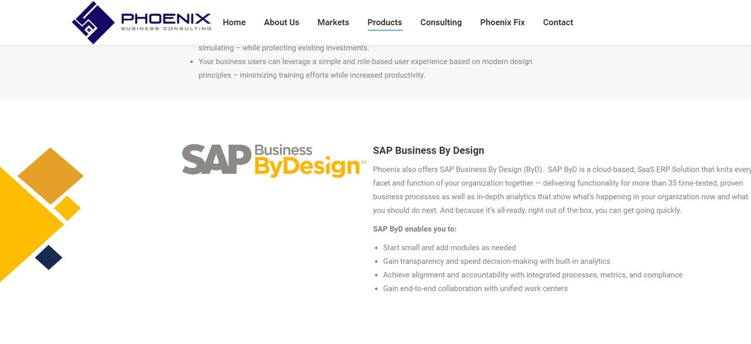Click the Phoenix diamond logo icon
Screen dimensions: 751x344
pos(93,22)
